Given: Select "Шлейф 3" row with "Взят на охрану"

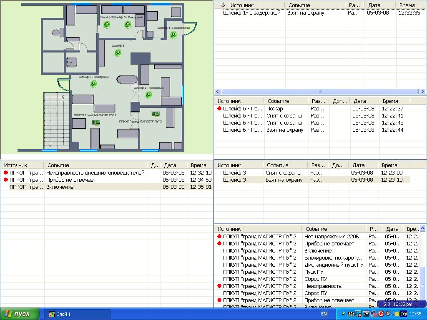Looking at the screenshot, I should [284, 180].
